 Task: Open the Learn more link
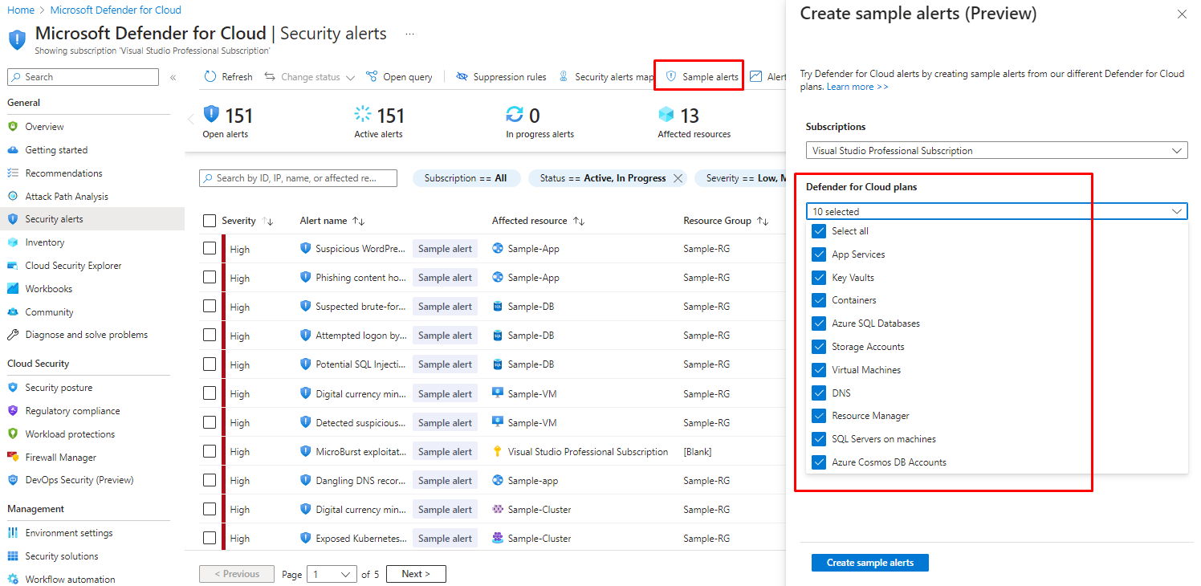click(857, 87)
